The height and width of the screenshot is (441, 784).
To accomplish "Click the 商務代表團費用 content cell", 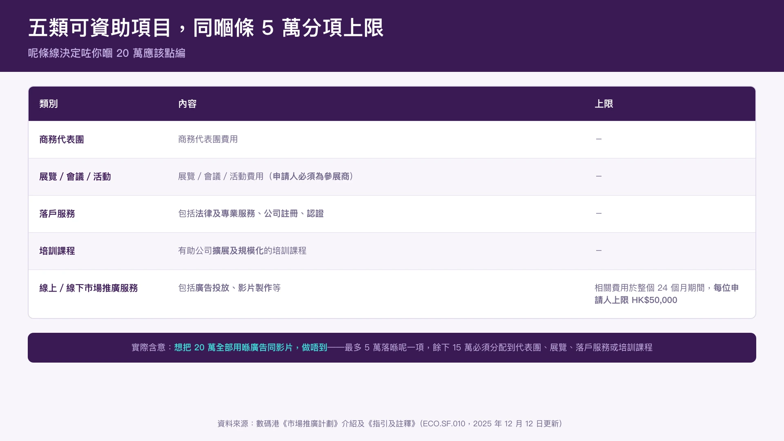I will coord(208,139).
